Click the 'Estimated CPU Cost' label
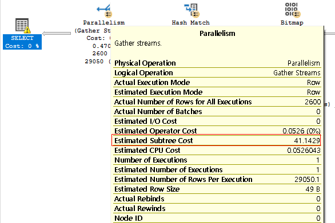Screen dimensions: 335x223 [x=147, y=151]
